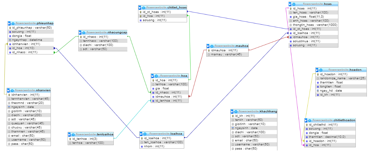Collapse the phieunhap table with its v toggle
This screenshot has height=153, width=370.
pyautogui.click(x=9, y=24)
